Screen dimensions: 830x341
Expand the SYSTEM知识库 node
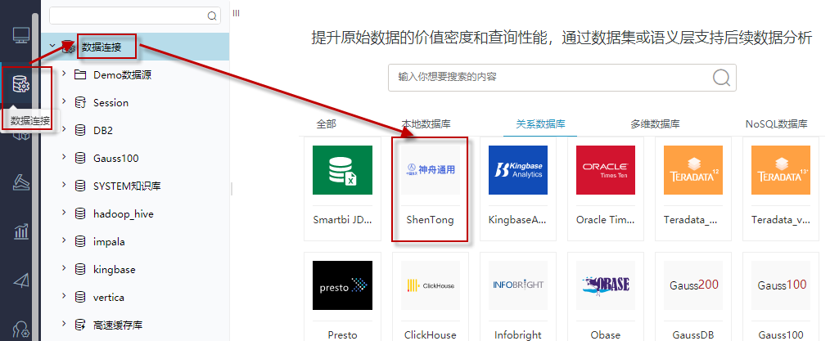tap(64, 185)
